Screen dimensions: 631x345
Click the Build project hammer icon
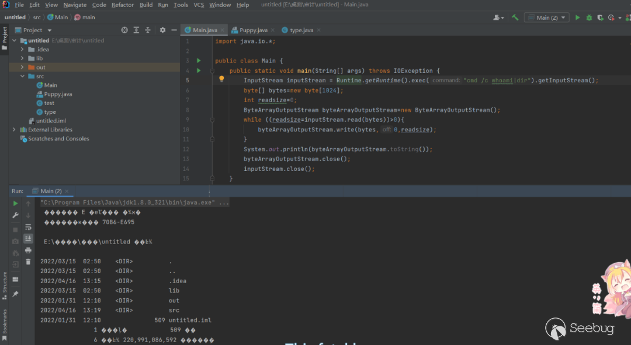[x=515, y=18]
